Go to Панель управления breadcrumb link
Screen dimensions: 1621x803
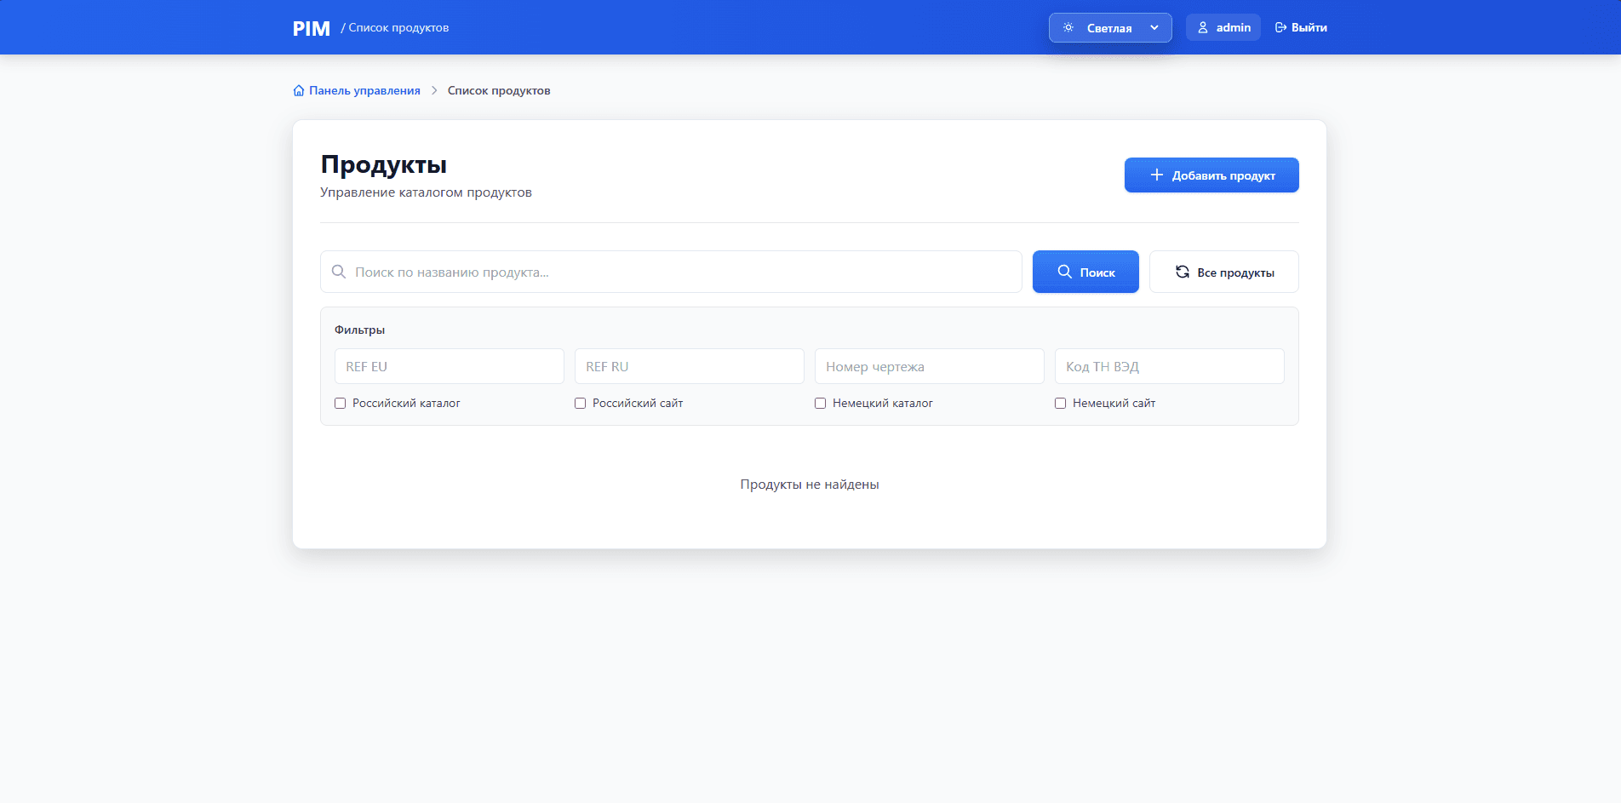[364, 91]
